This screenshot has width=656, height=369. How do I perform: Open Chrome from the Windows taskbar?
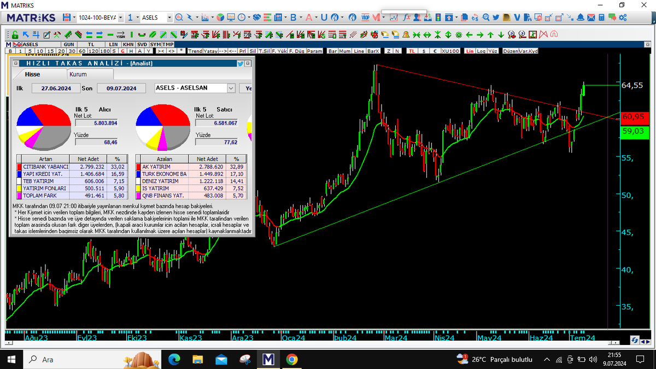click(x=292, y=359)
